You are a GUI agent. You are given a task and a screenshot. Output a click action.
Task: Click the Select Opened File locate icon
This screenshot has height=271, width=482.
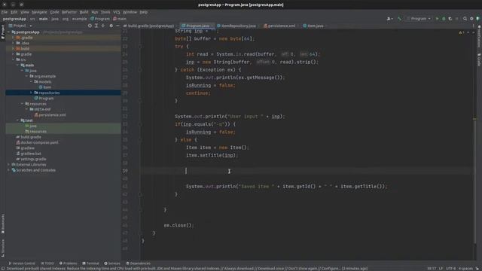click(x=90, y=26)
